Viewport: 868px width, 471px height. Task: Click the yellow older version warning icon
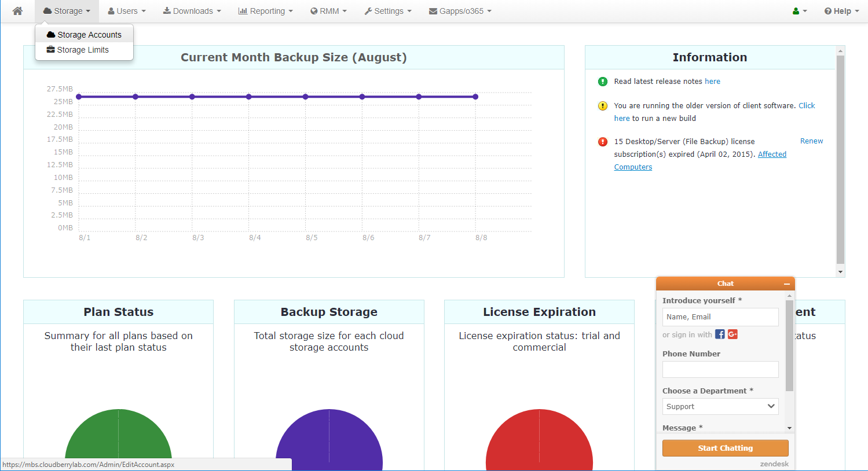tap(603, 106)
